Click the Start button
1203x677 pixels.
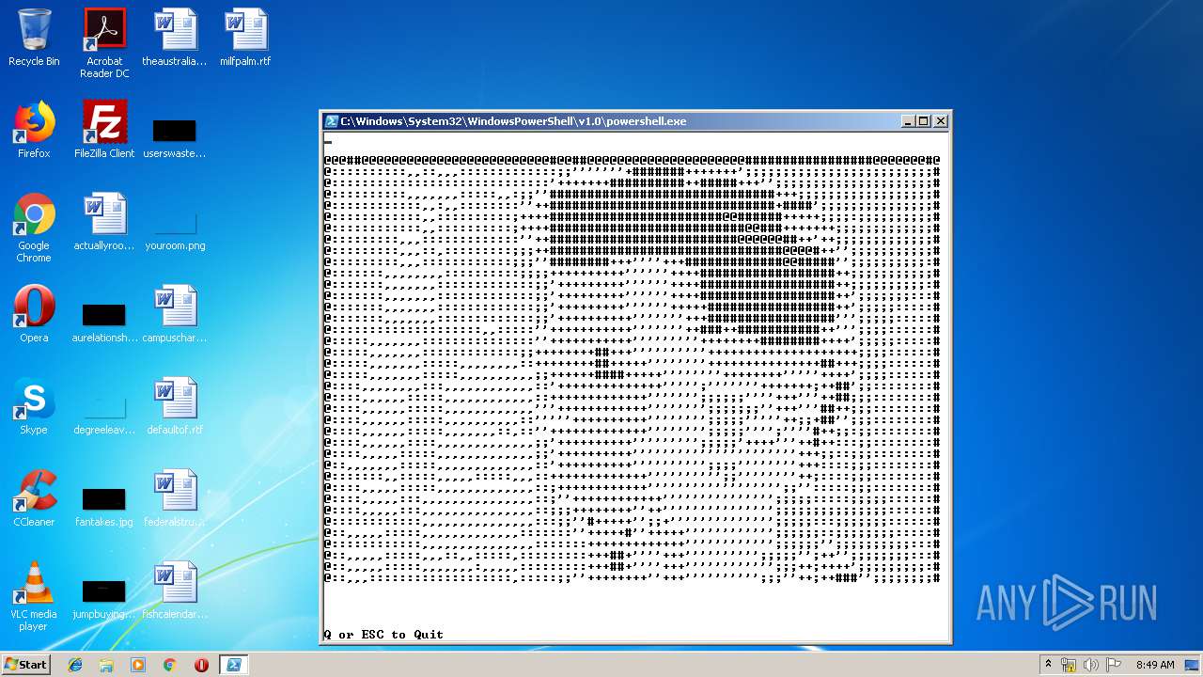click(x=26, y=664)
